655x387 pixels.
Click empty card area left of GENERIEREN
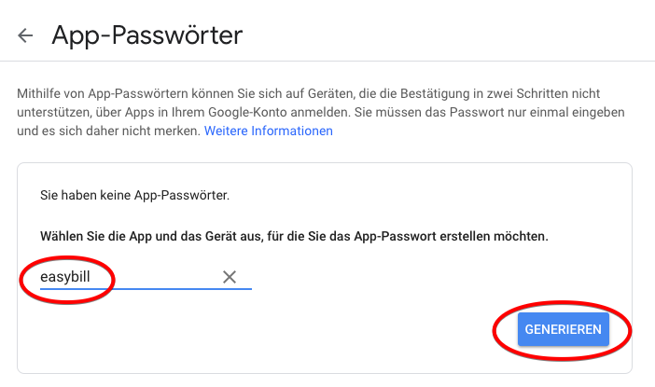point(280,329)
